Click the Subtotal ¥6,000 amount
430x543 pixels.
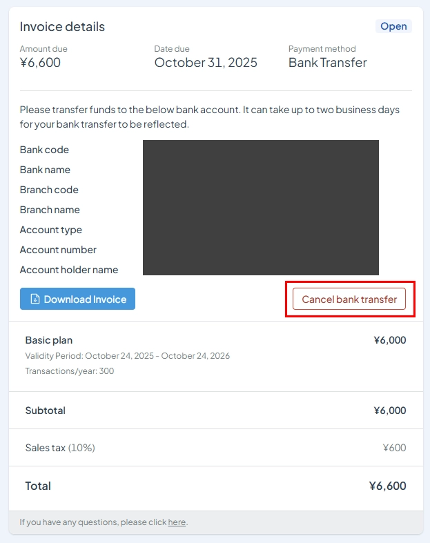tap(390, 411)
